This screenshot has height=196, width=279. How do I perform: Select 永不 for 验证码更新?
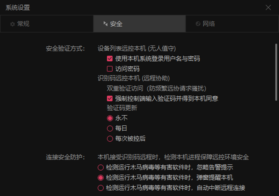[x=110, y=118]
